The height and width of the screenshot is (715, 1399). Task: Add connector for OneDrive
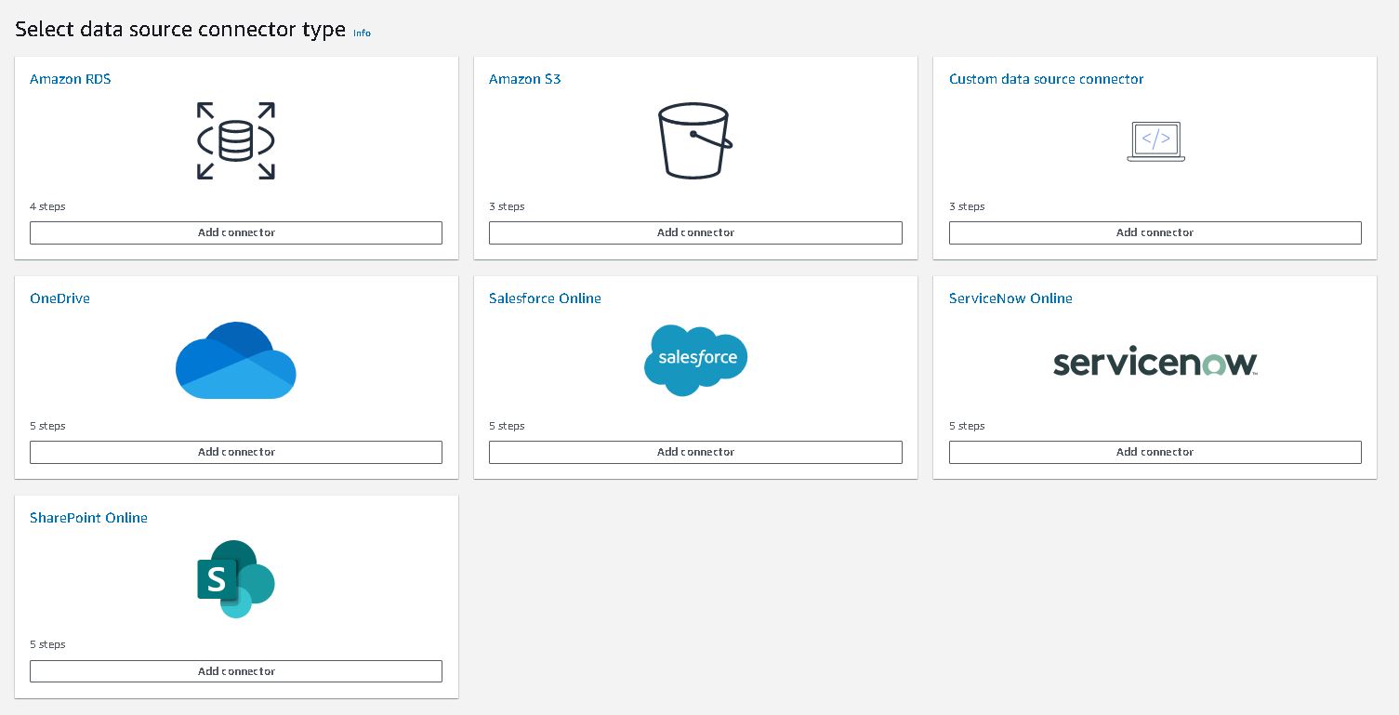coord(236,452)
